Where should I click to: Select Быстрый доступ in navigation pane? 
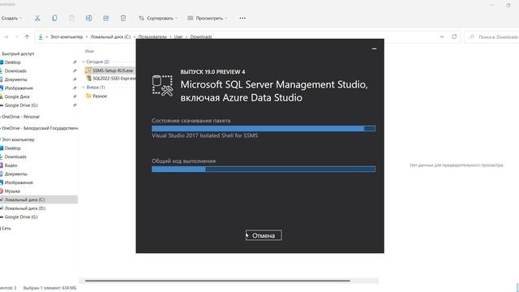click(18, 54)
